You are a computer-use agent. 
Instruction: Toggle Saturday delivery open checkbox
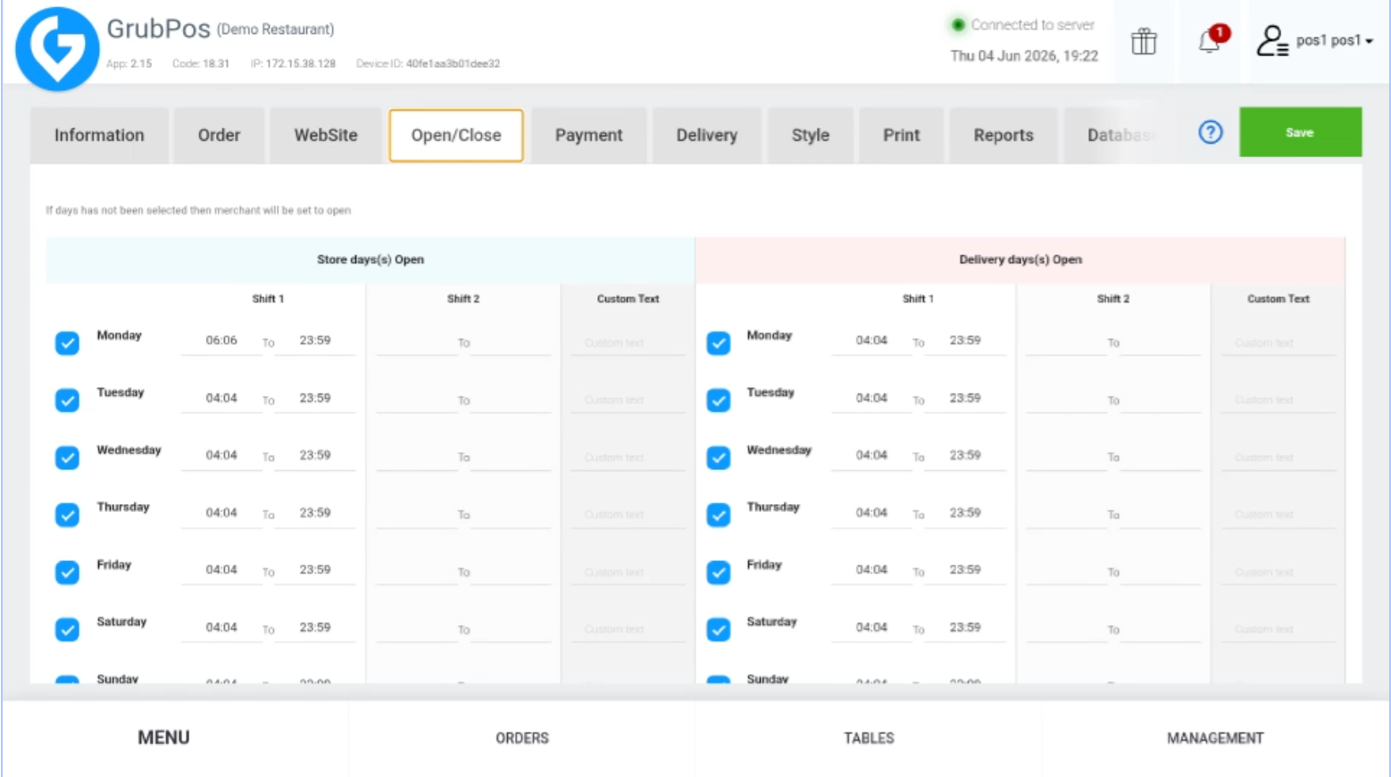pyautogui.click(x=719, y=630)
